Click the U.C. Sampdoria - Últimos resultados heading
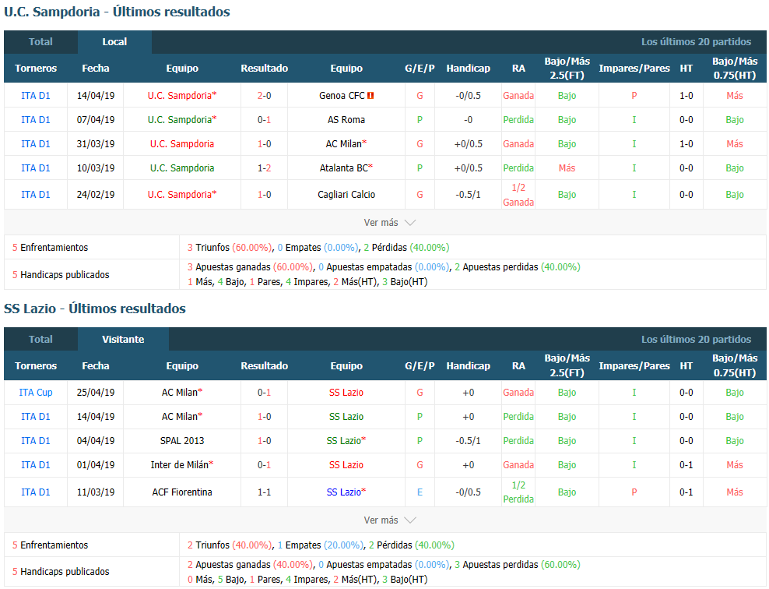This screenshot has width=769, height=589. pos(117,12)
